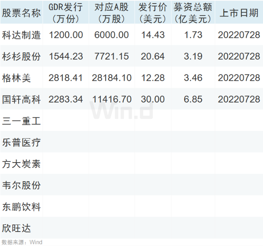Click the A-share value 6000.00
The height and width of the screenshot is (246, 263).
pos(112,35)
